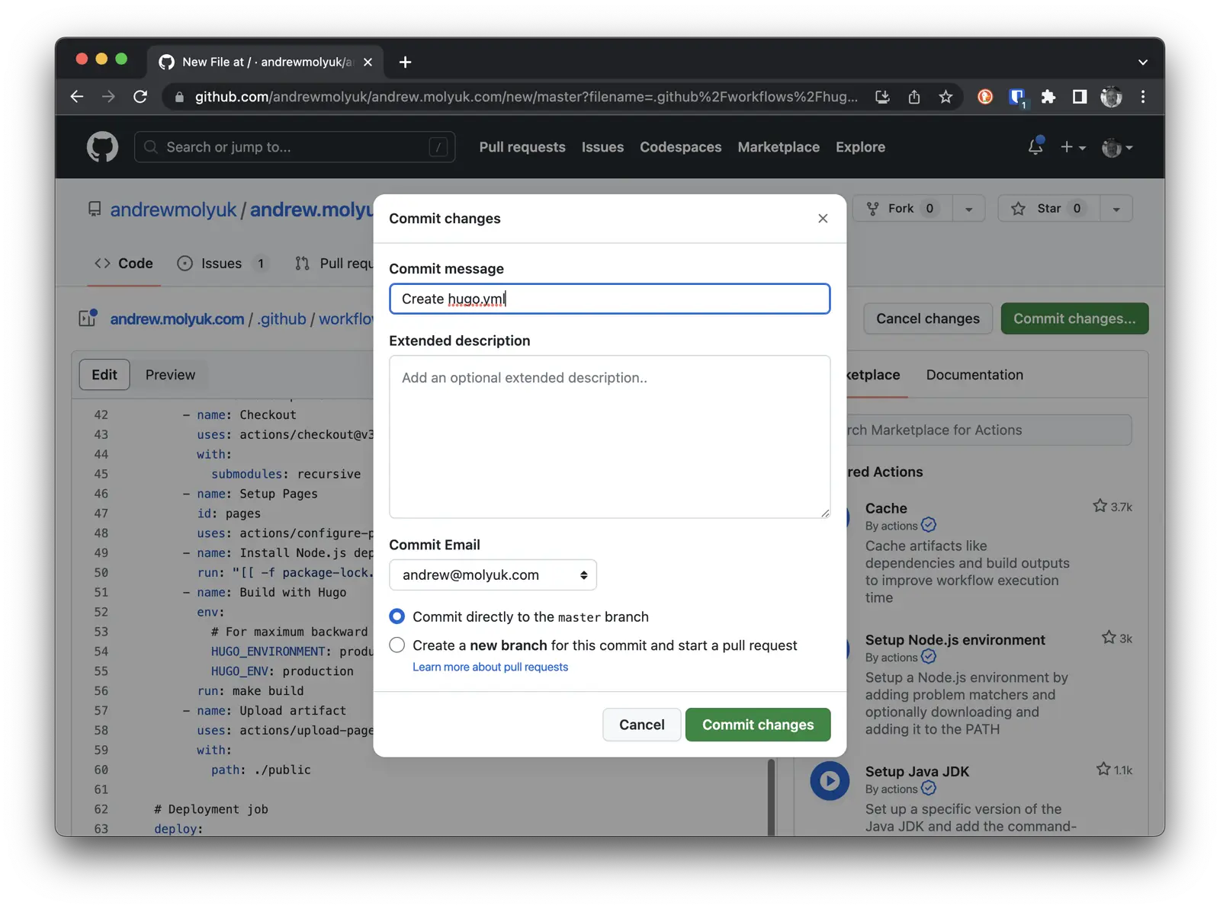Click the star icon showing 3.7k for Cache
Screen dimensions: 1220x909
point(1099,505)
